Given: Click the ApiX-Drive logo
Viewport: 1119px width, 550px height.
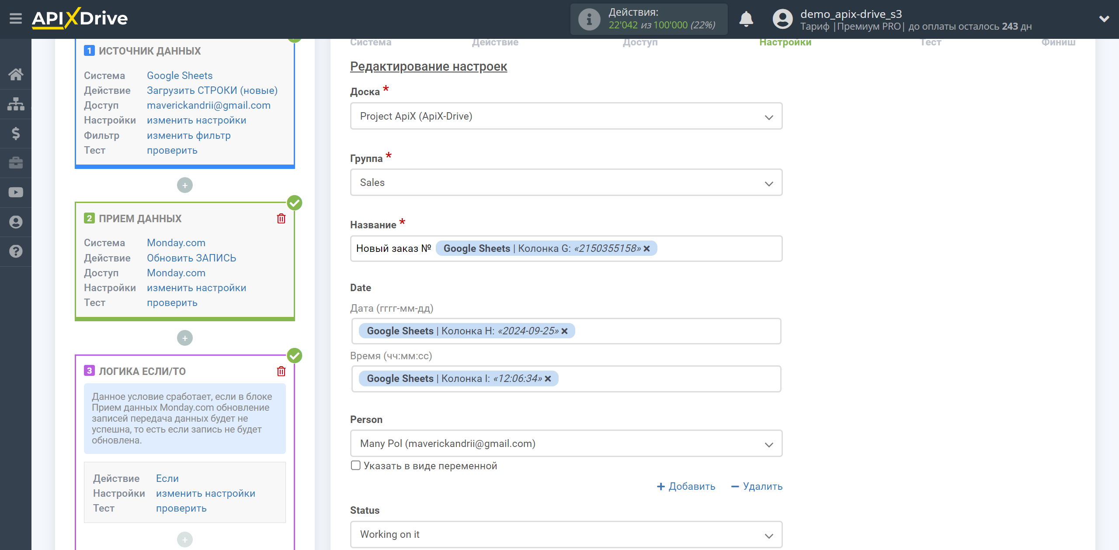Looking at the screenshot, I should pos(80,19).
